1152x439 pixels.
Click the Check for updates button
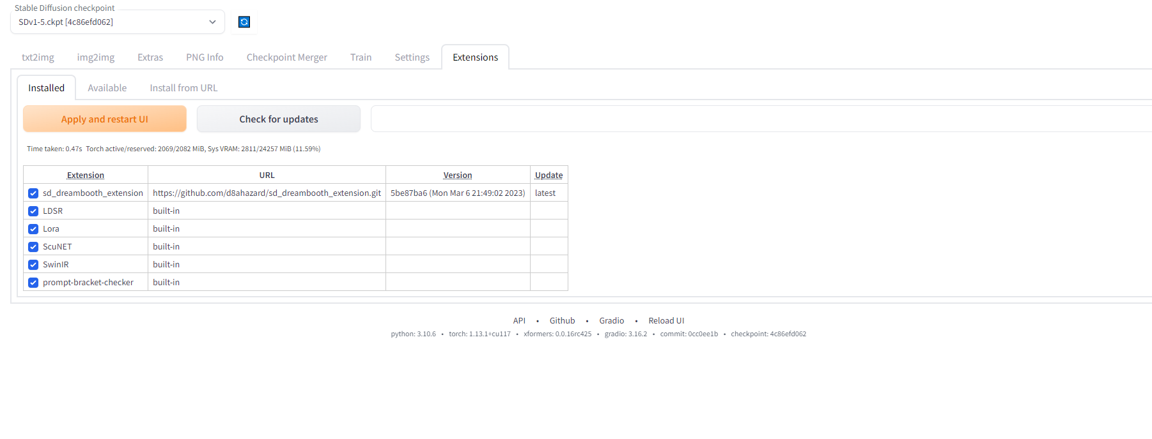pyautogui.click(x=279, y=119)
